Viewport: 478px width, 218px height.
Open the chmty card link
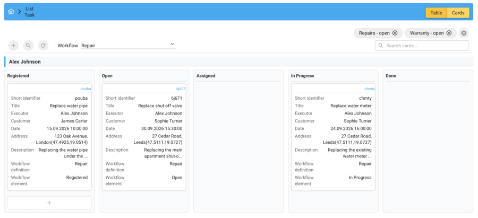pos(370,89)
